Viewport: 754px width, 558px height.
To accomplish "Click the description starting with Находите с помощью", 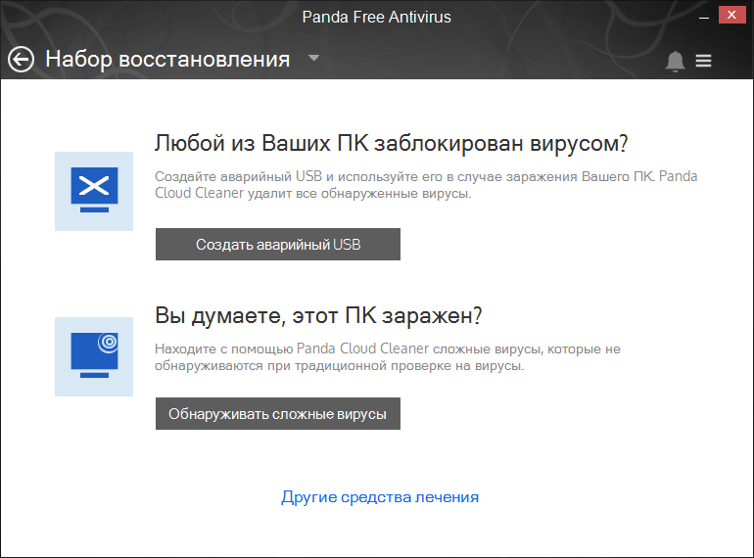I will tap(388, 357).
